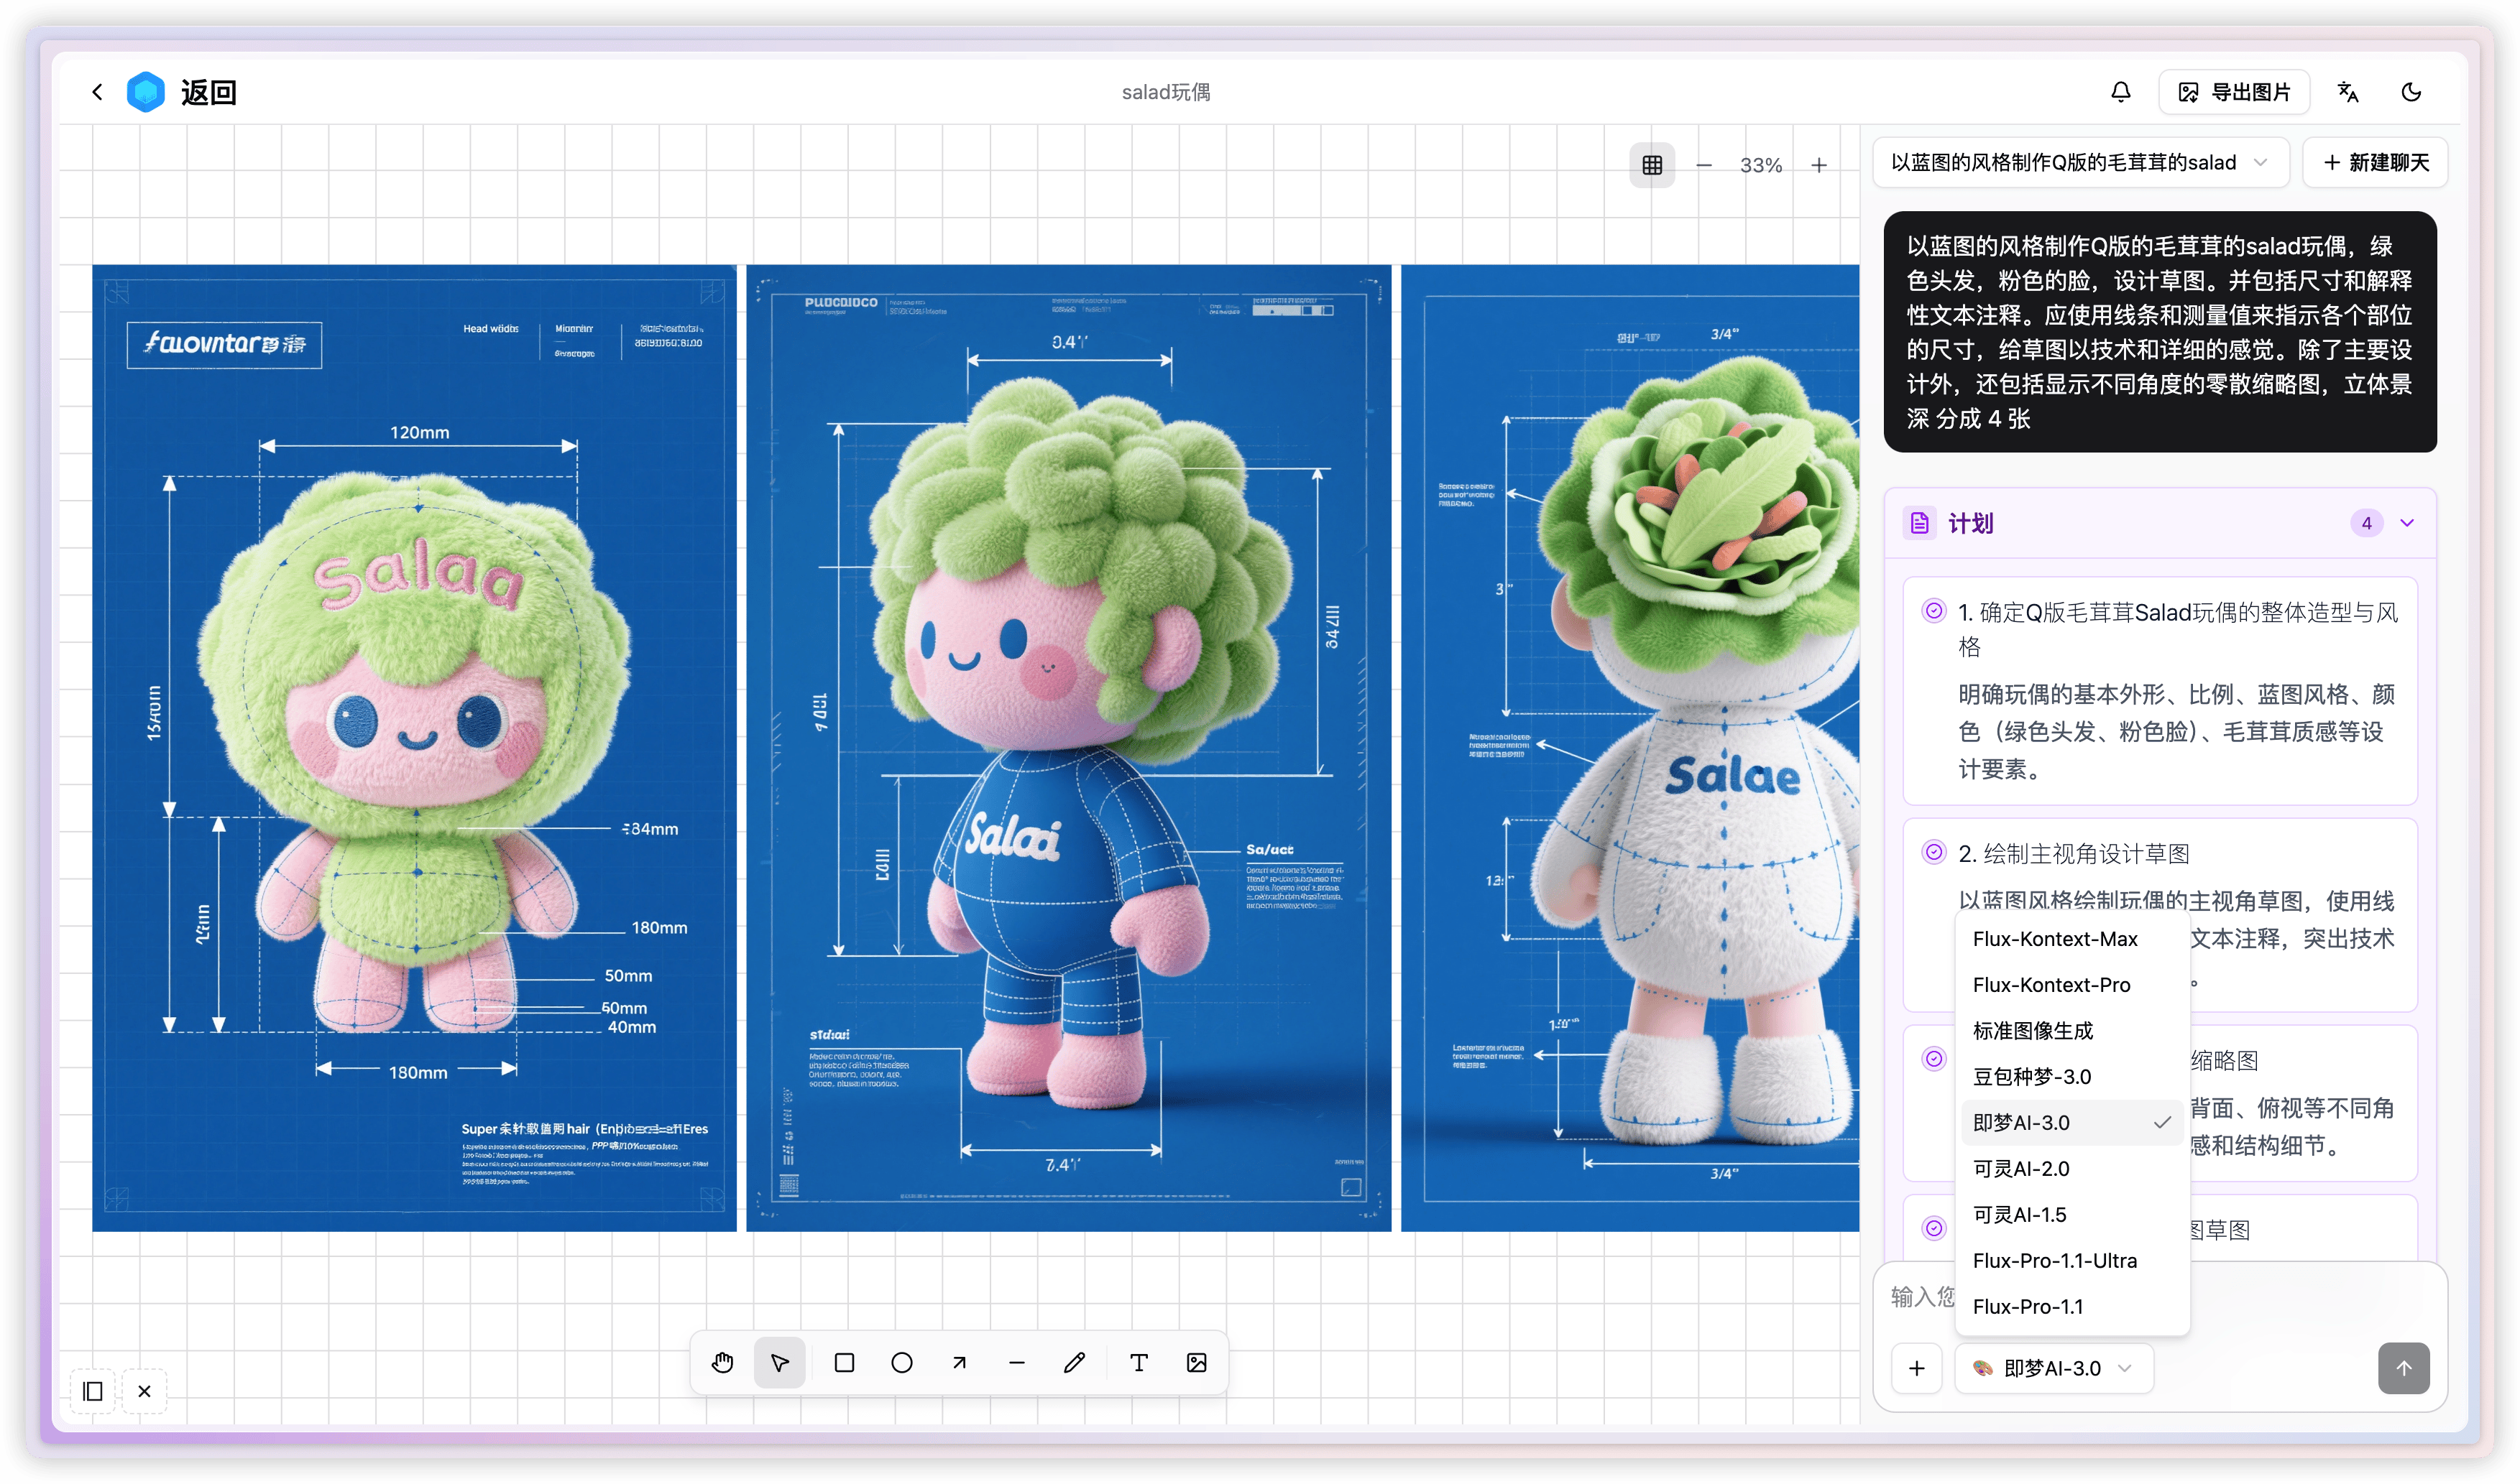Select Flux-Kontext-Max model option
2520x1484 pixels.
2071,939
